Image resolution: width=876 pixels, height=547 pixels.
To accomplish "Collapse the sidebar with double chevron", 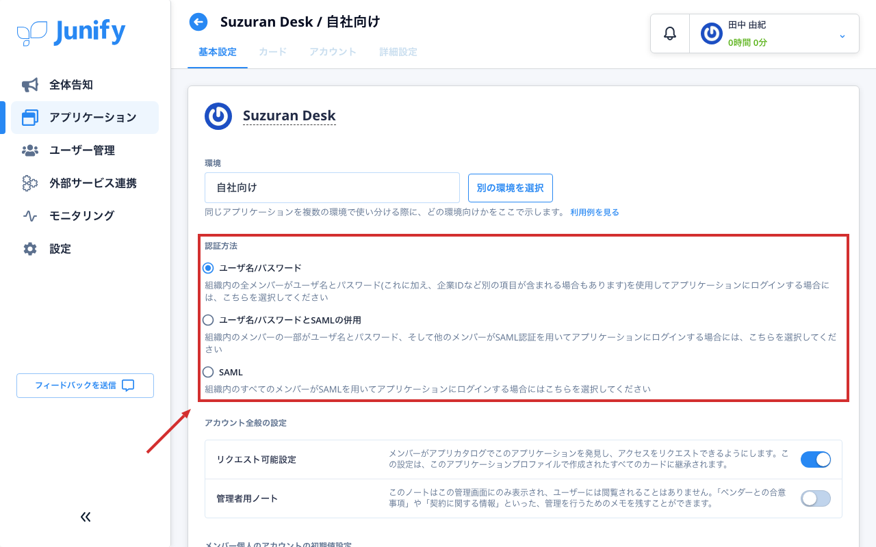I will (86, 517).
